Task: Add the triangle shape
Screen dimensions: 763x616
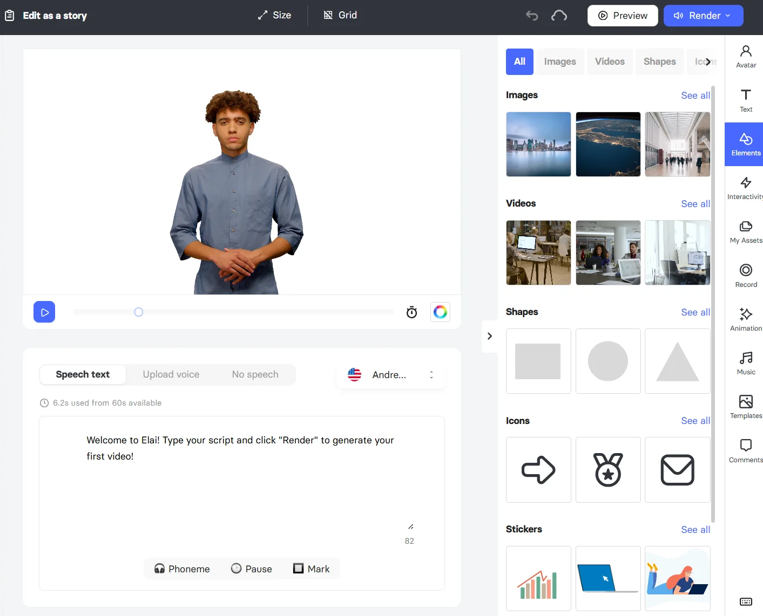Action: 678,361
